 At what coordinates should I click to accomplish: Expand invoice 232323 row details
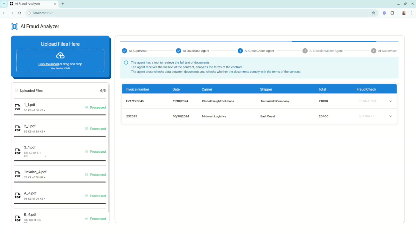click(x=391, y=116)
